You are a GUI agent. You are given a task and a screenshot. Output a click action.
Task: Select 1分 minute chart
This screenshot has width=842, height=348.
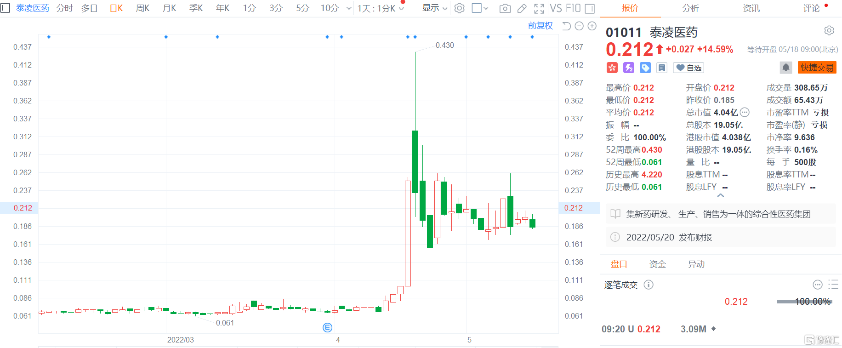249,8
